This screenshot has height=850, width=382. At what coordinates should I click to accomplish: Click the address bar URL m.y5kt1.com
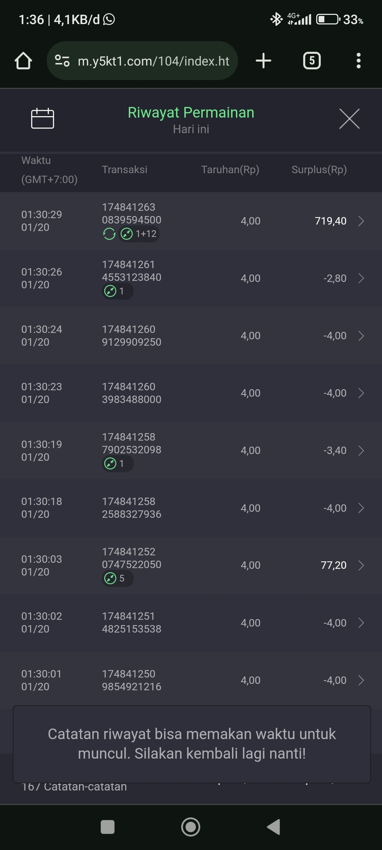pyautogui.click(x=154, y=61)
